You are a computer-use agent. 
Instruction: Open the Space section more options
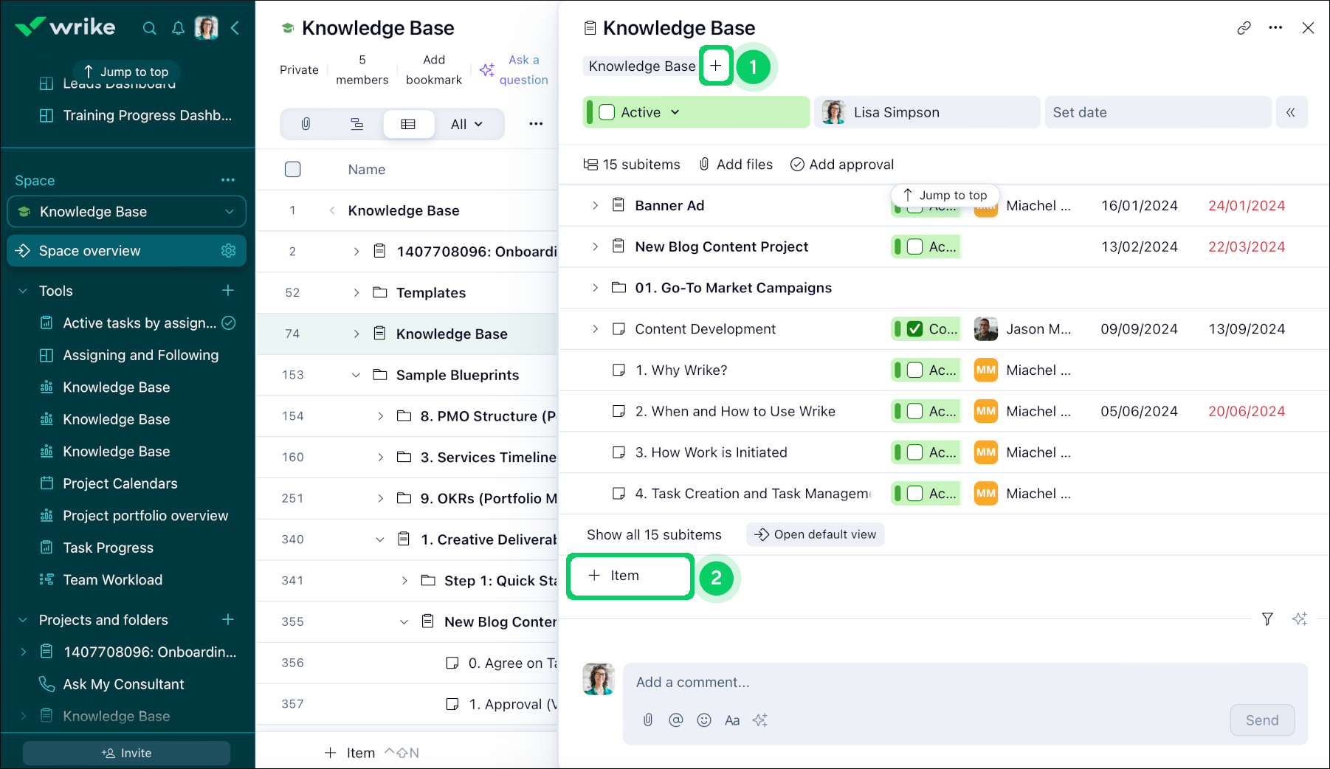(x=228, y=180)
